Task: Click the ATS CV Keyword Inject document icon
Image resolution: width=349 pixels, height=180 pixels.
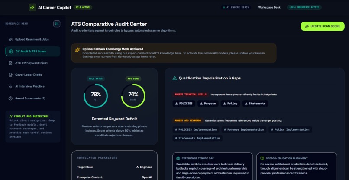Action: pos(10,63)
